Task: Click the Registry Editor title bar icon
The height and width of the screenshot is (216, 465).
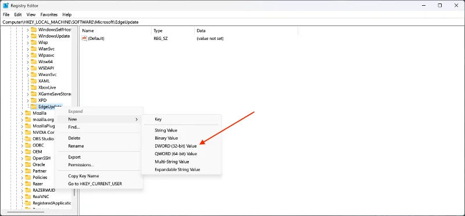Action: pos(6,5)
